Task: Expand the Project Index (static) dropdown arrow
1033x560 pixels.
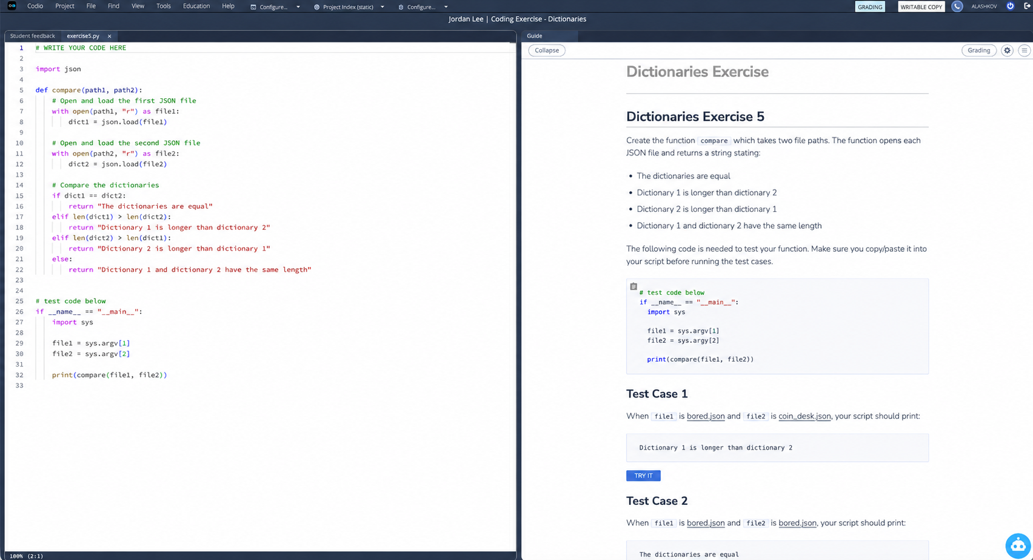Action: (383, 7)
